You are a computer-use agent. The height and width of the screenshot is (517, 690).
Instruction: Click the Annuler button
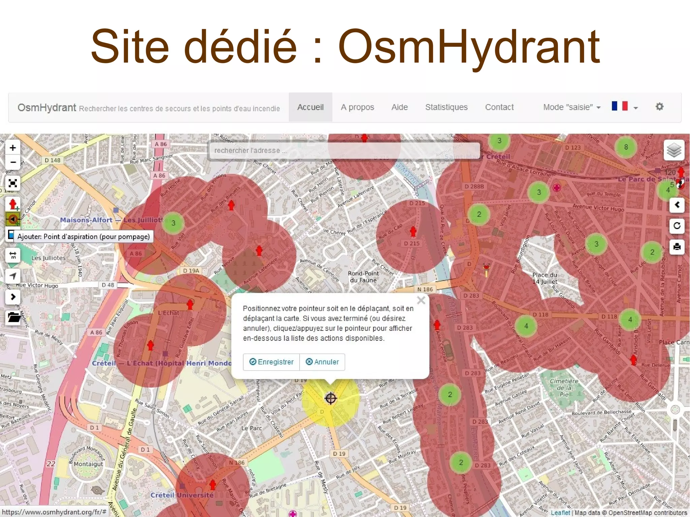click(322, 362)
